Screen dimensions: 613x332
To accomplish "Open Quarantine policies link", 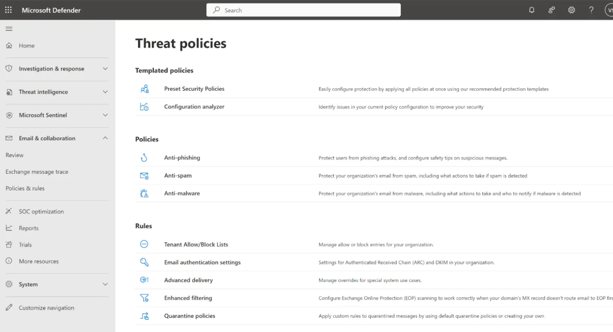I will click(x=190, y=316).
